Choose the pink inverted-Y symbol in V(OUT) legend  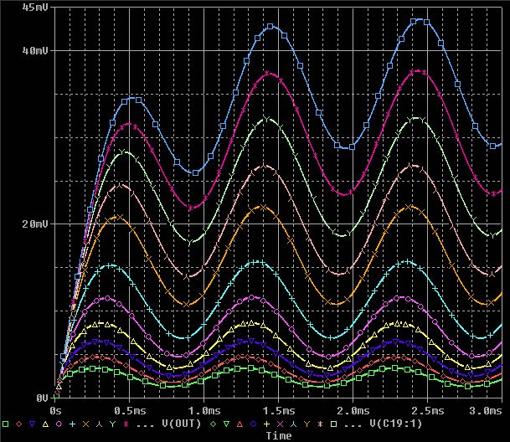point(99,424)
